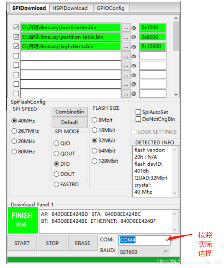Click the 0x1000 address field
Image resolution: width=224 pixels, height=268 pixels.
[153, 28]
